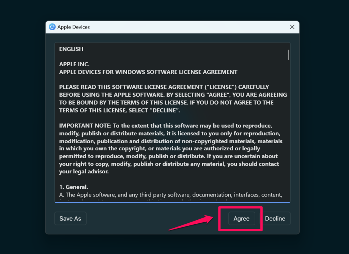This screenshot has width=349, height=254.
Task: Click the words "your legal advisor."
Action: point(84,172)
